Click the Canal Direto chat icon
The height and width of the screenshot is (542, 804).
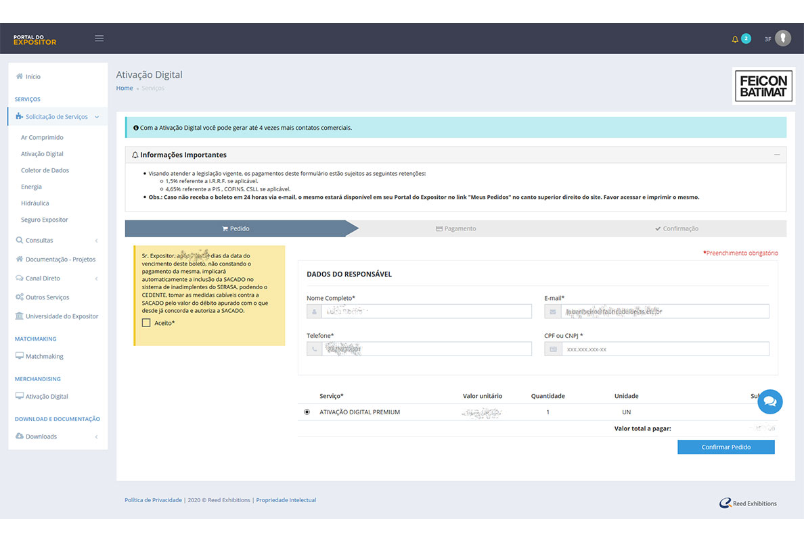[x=20, y=278]
